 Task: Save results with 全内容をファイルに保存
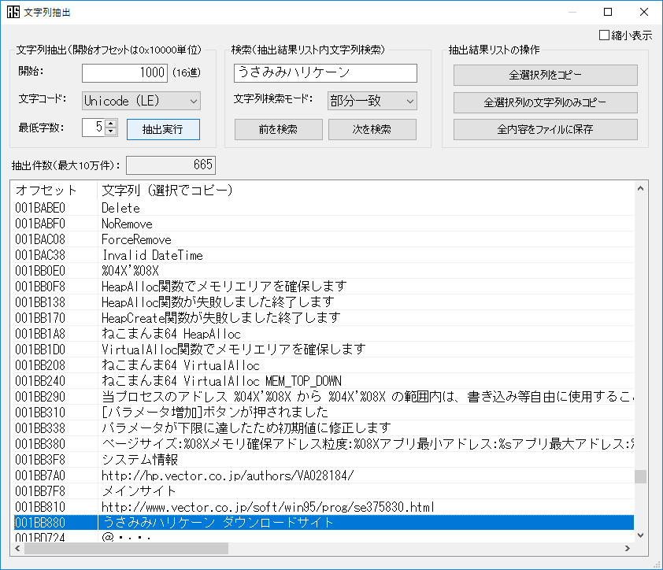(x=545, y=130)
